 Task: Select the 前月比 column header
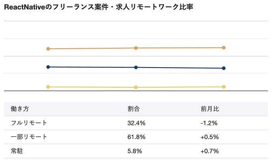(210, 109)
